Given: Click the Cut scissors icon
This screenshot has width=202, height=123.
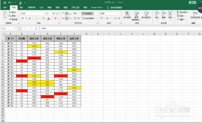Looking at the screenshot, I should (x=10, y=12).
